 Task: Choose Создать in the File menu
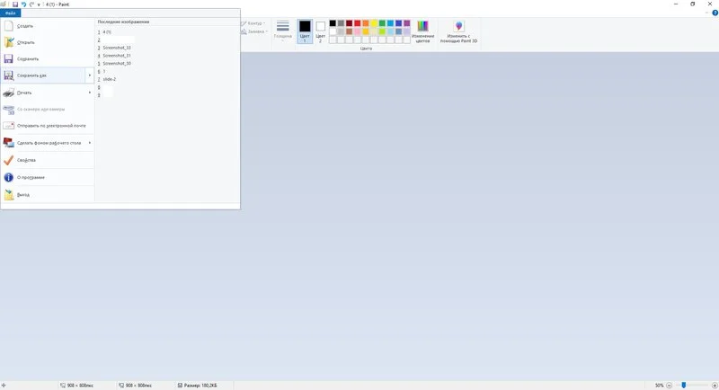click(x=48, y=26)
